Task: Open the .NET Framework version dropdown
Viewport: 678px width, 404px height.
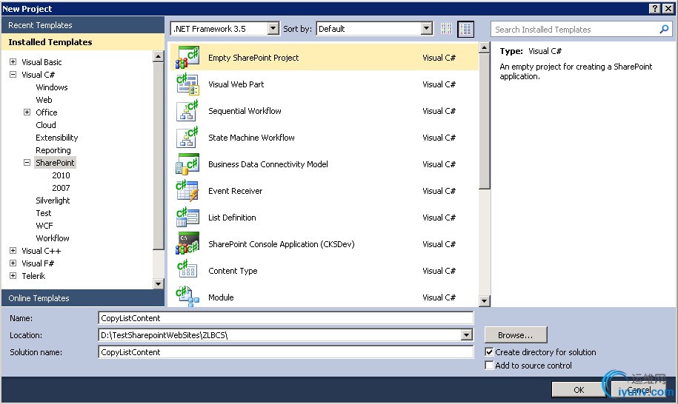Action: [273, 29]
